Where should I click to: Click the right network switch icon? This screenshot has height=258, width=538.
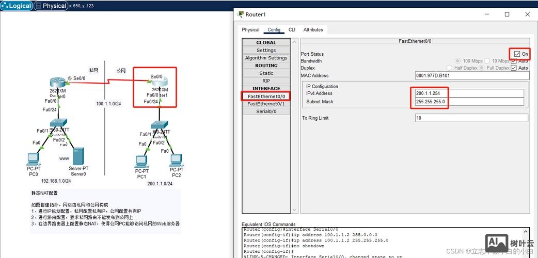(x=159, y=125)
